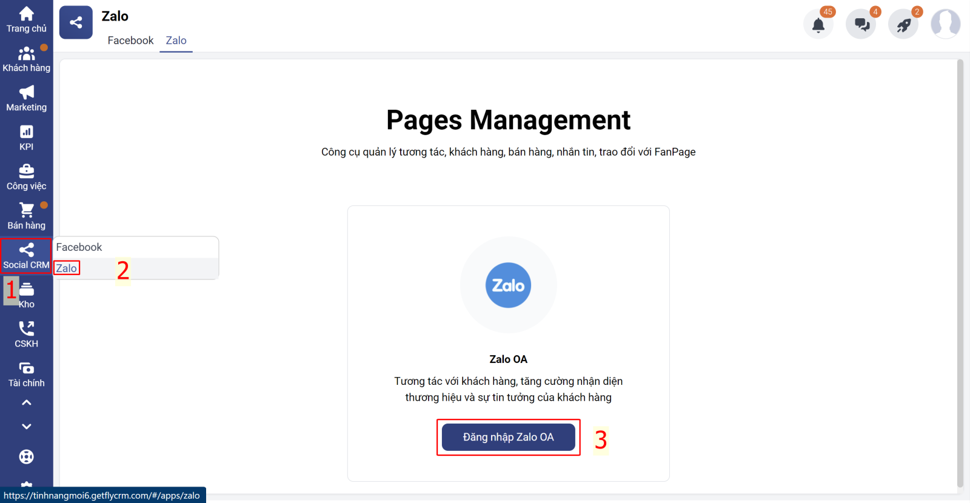
Task: Click the Zalo page title in header
Action: tap(115, 16)
